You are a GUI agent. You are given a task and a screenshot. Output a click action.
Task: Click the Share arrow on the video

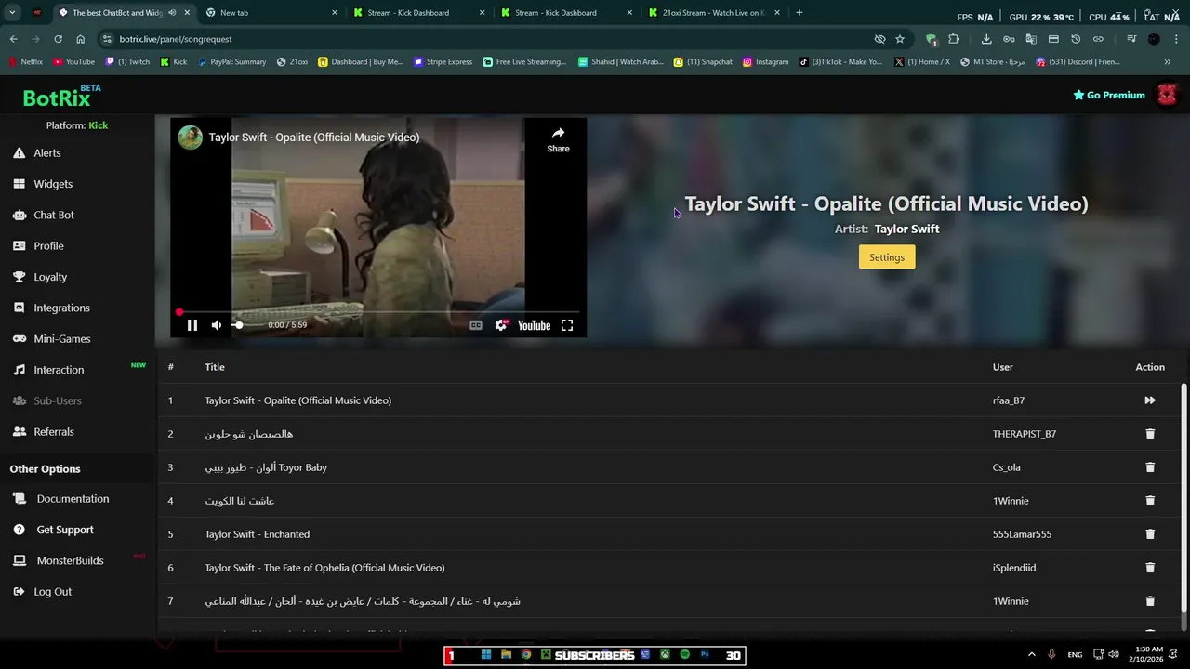click(x=558, y=139)
